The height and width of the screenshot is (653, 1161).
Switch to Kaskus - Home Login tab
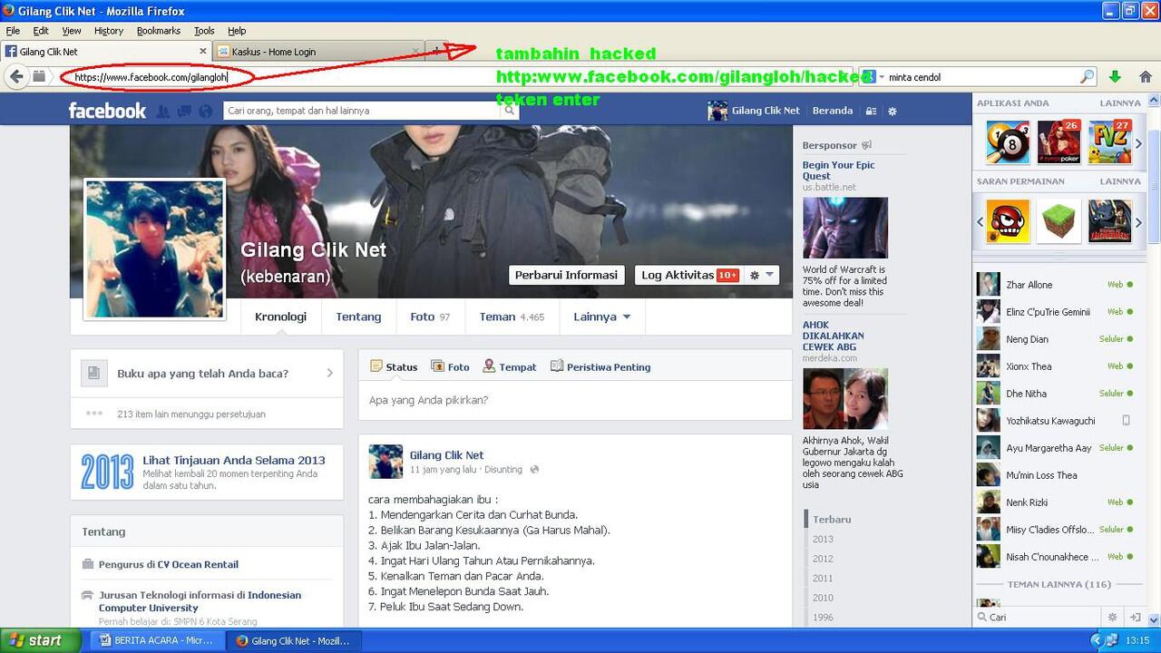pyautogui.click(x=320, y=52)
